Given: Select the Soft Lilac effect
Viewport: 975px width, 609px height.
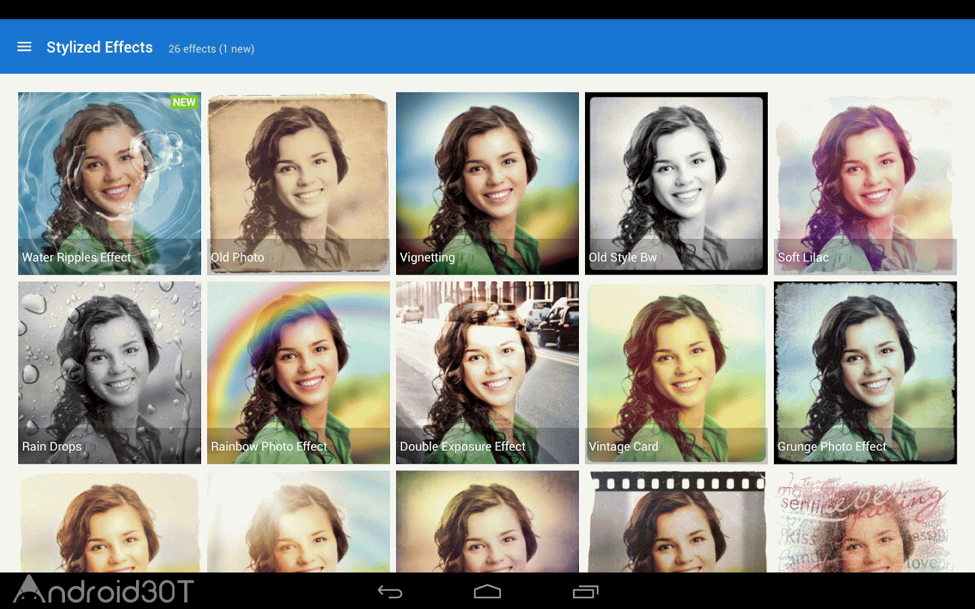Looking at the screenshot, I should pos(865,183).
